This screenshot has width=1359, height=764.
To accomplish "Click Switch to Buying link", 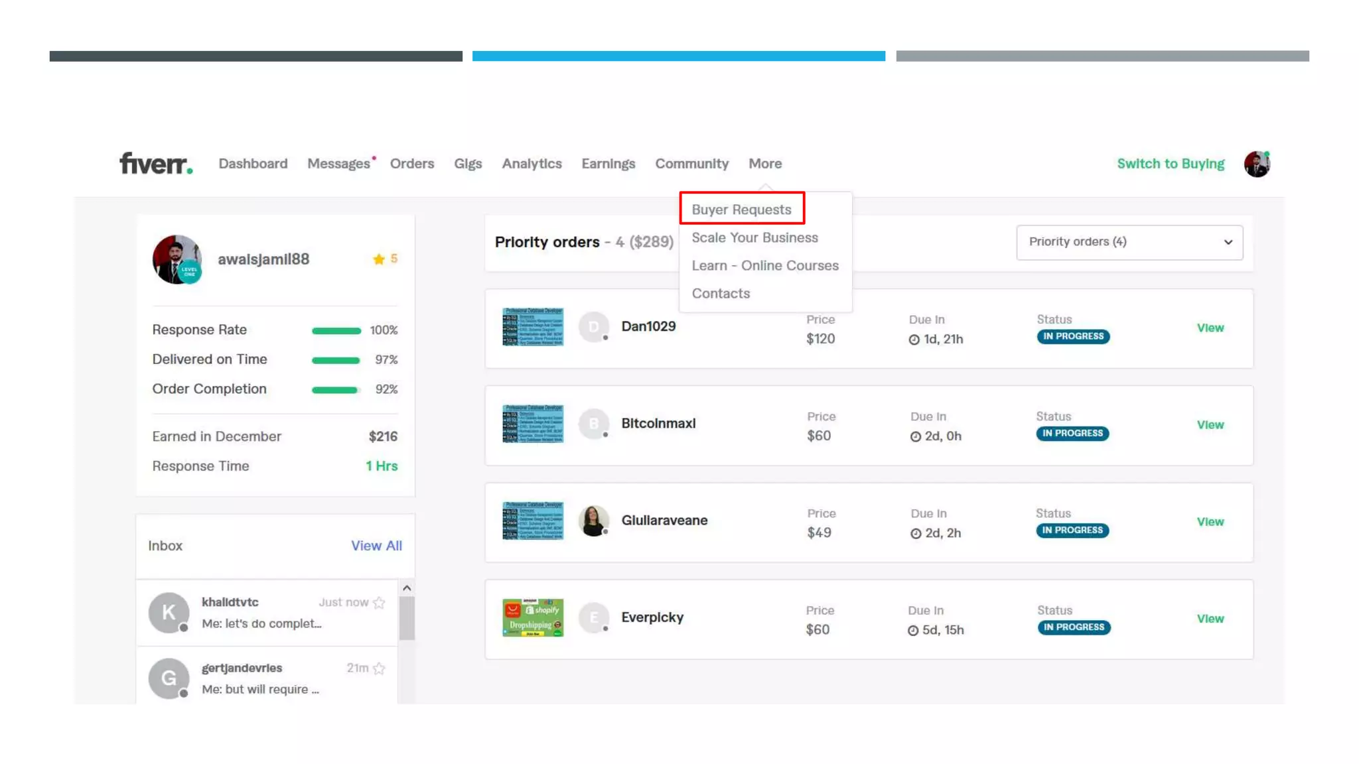I will [1171, 164].
